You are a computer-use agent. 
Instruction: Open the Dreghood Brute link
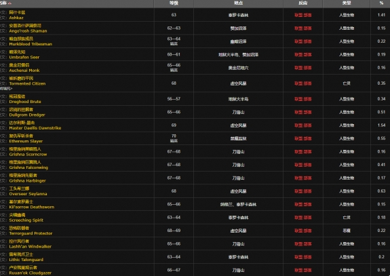(x=25, y=102)
